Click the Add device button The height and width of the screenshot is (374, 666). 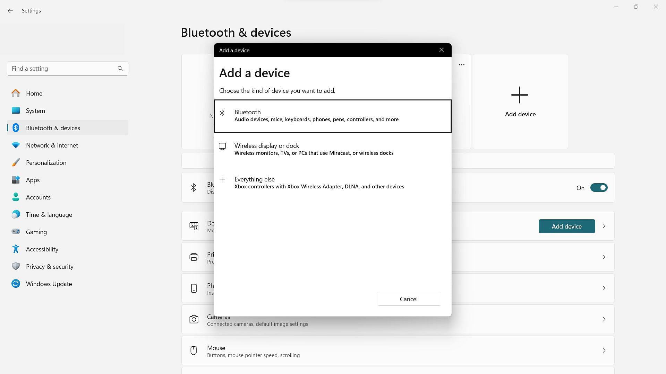[x=567, y=226]
